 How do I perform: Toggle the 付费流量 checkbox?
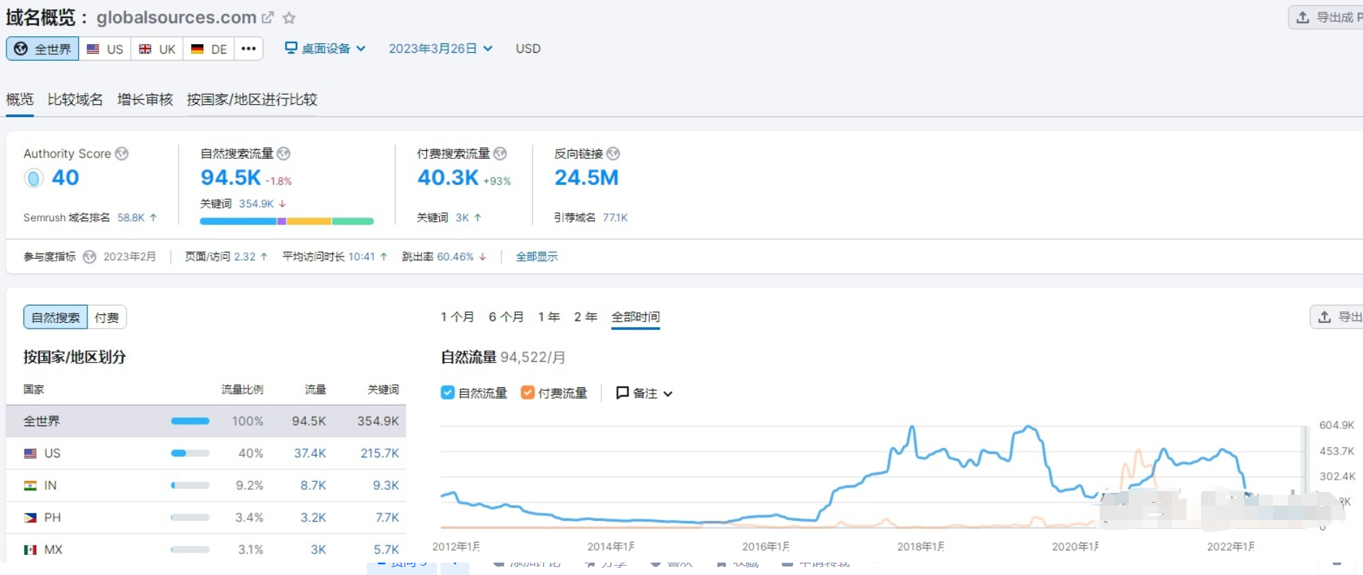527,393
